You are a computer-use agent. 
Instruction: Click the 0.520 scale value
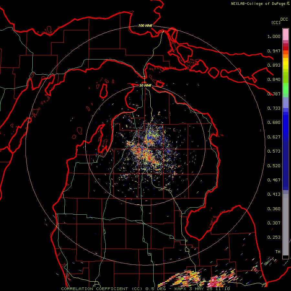pos(274,166)
